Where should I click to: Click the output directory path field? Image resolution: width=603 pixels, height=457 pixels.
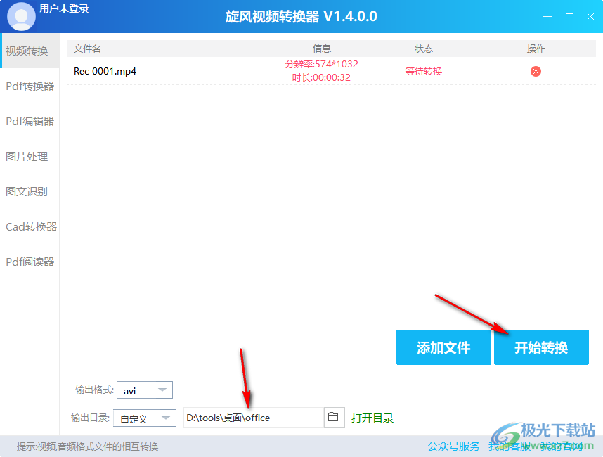253,417
